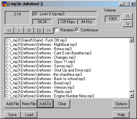This screenshot has width=137, height=119.
Task: Click the 07 - Livin' It Up.mp3 title field
Action: pyautogui.click(x=65, y=14)
